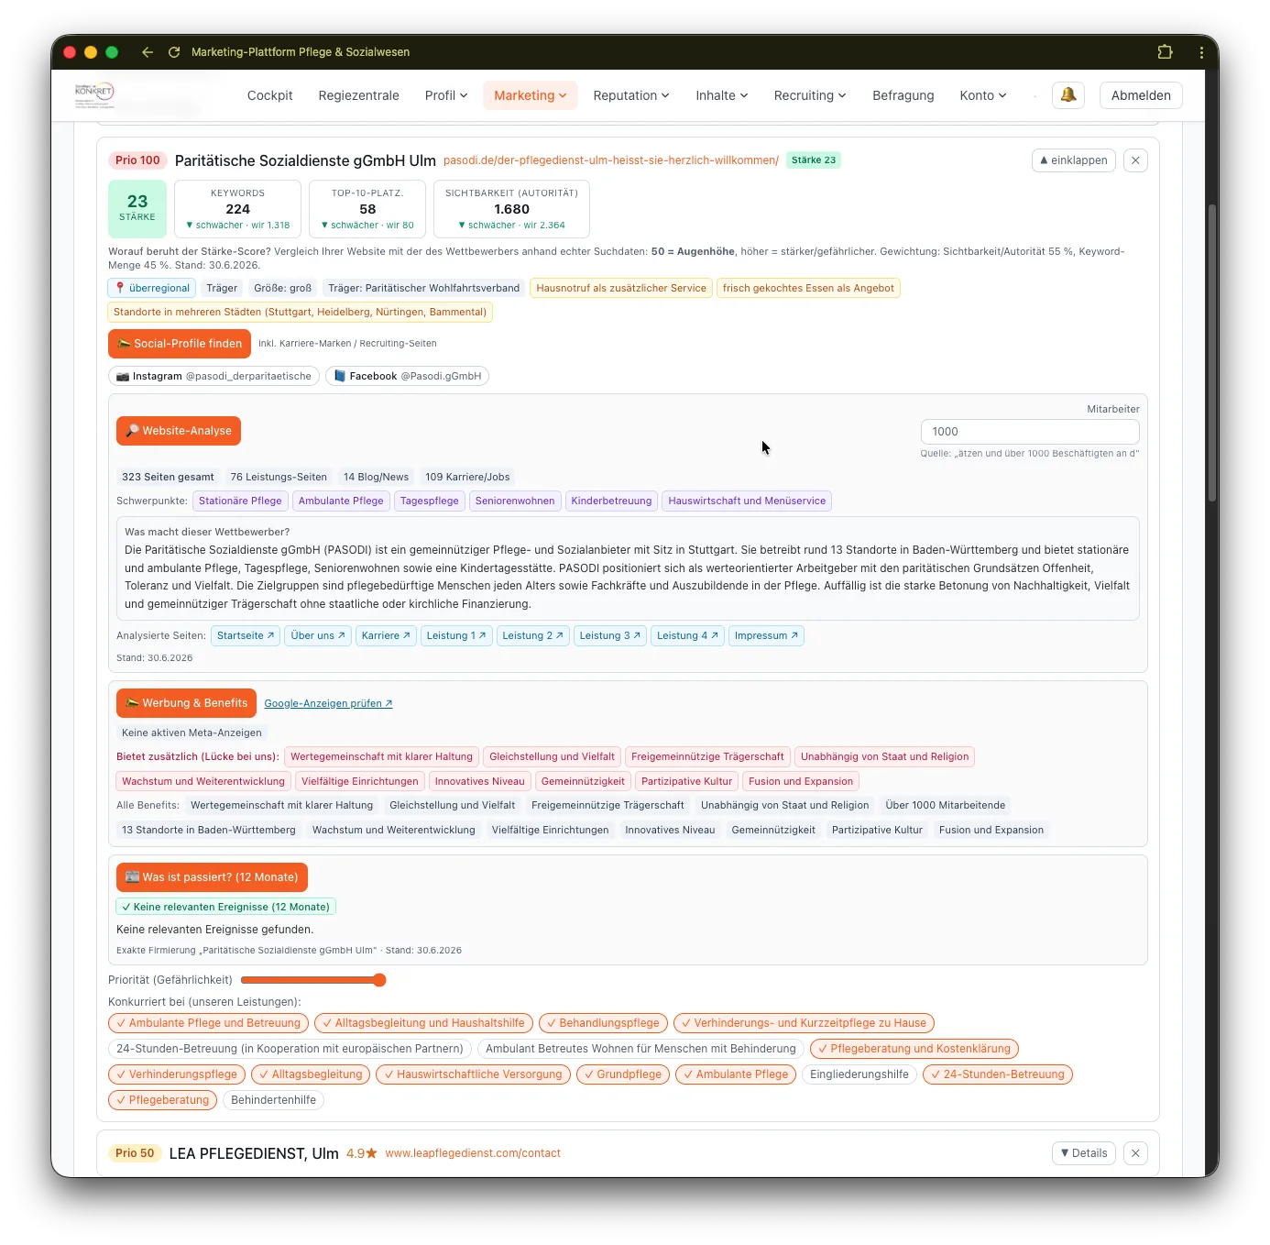Open analysed page Startseite
The height and width of the screenshot is (1245, 1270).
(x=246, y=635)
